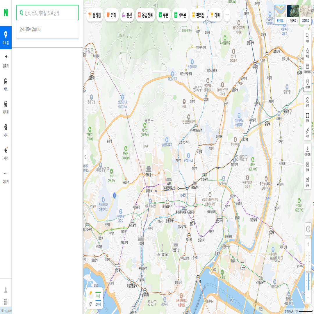Screen dimensions: 314x314
Task: Click the 종묘 heritage site icon
Action: pos(169,179)
